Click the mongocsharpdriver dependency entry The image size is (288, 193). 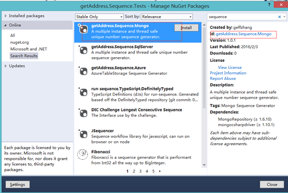(246, 125)
